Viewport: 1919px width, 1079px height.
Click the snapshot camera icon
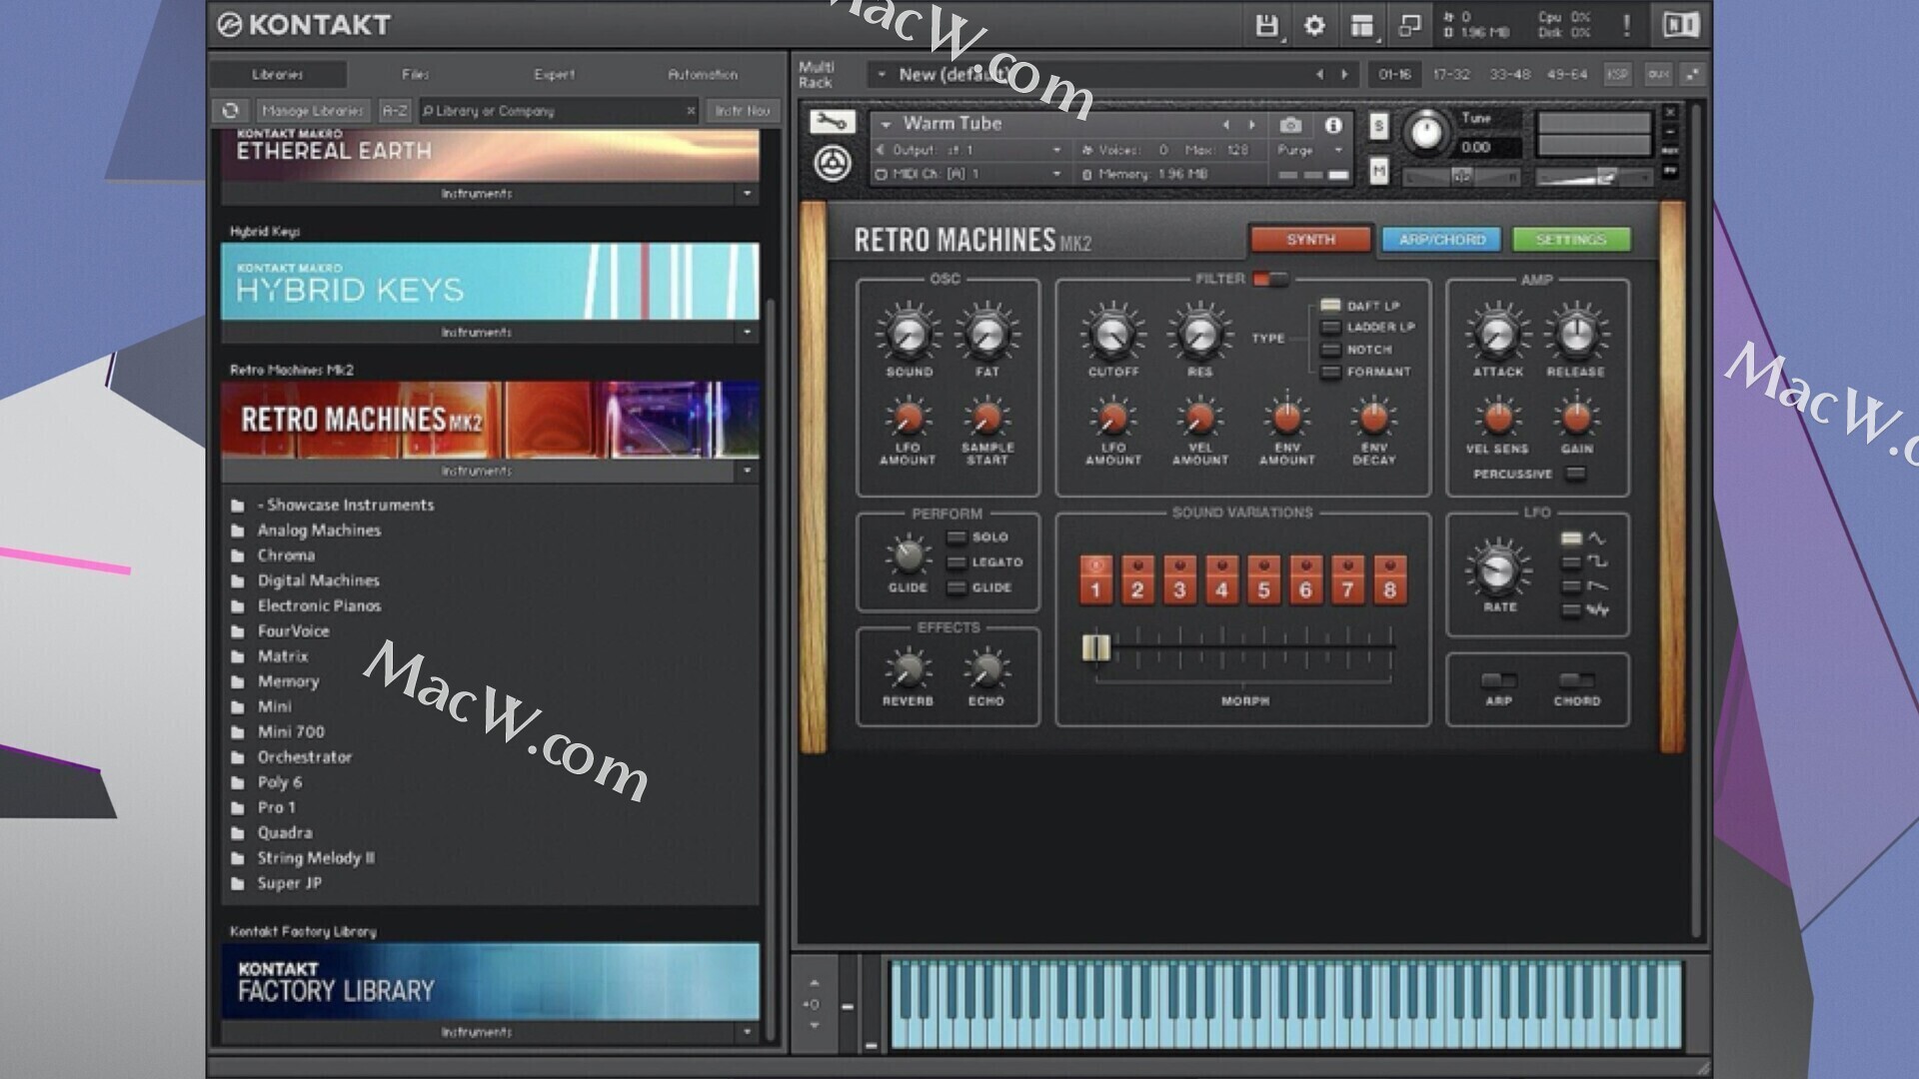(1291, 125)
